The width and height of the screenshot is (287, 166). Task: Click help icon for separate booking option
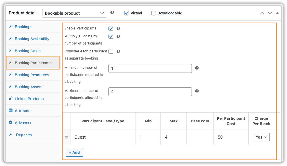coord(118,52)
